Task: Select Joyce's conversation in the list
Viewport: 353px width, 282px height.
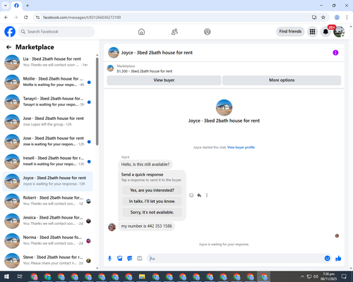Action: click(47, 181)
